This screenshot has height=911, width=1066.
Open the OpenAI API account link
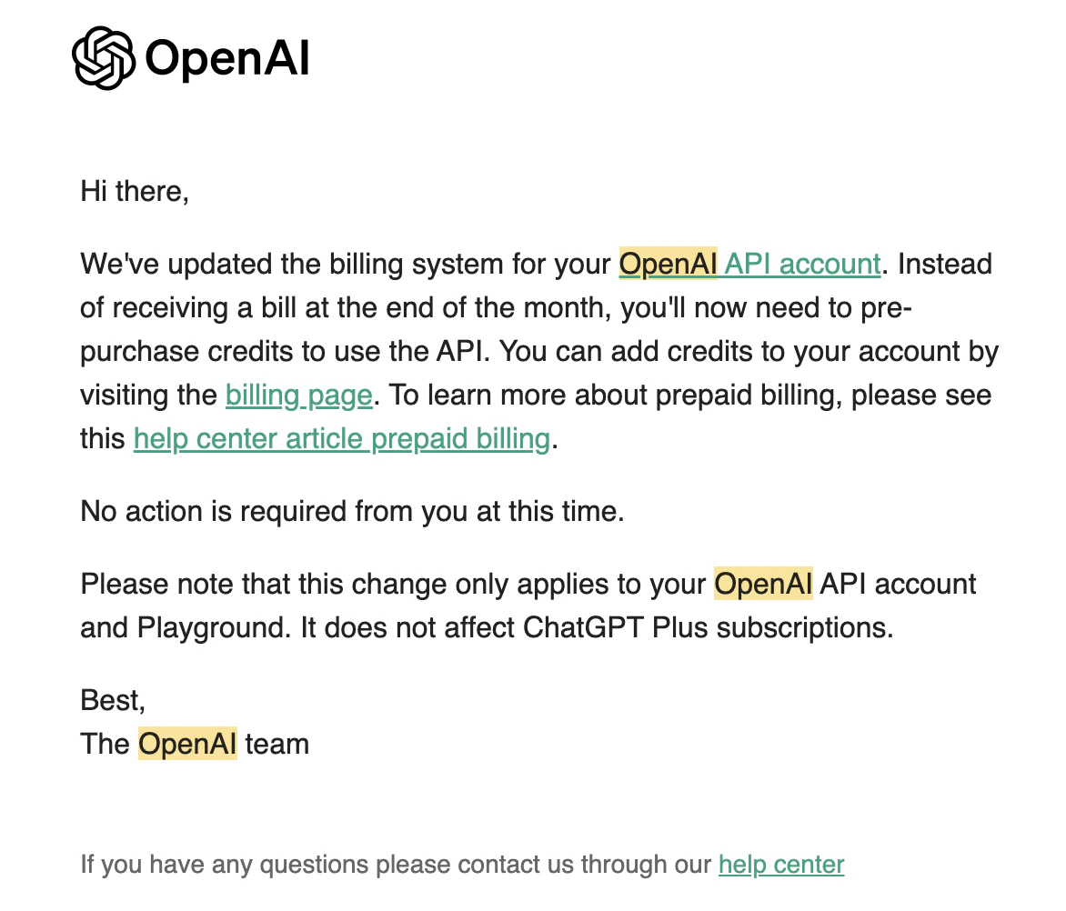point(749,265)
